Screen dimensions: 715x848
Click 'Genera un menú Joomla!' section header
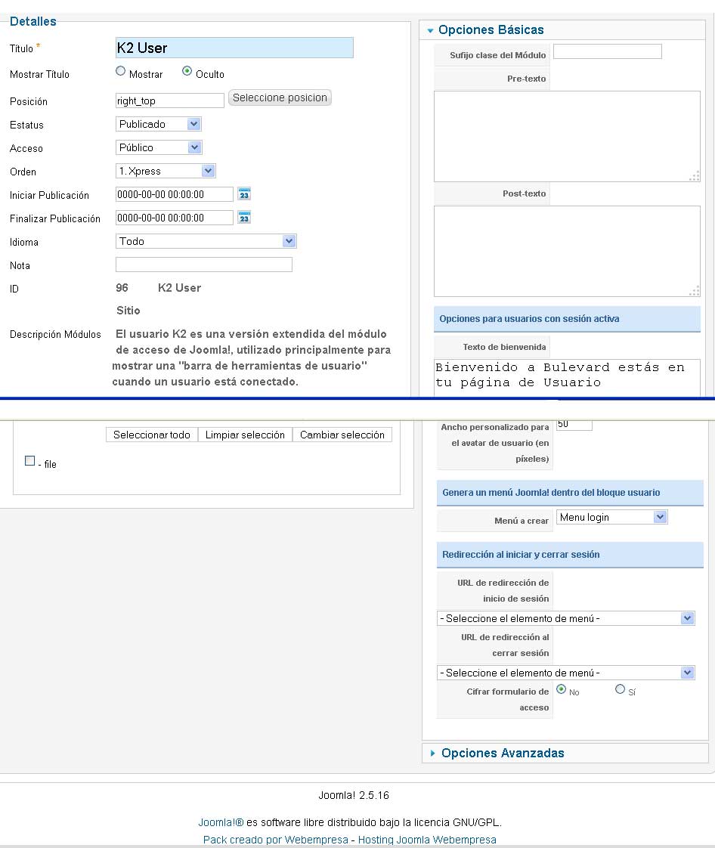tap(570, 493)
